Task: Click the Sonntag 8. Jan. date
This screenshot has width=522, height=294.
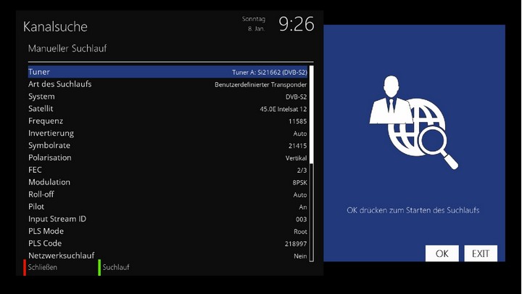Action: (x=254, y=24)
